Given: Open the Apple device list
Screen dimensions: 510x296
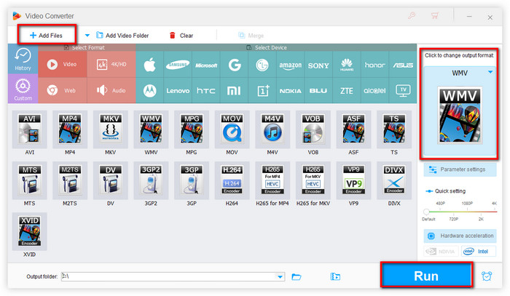Looking at the screenshot, I should (149, 65).
